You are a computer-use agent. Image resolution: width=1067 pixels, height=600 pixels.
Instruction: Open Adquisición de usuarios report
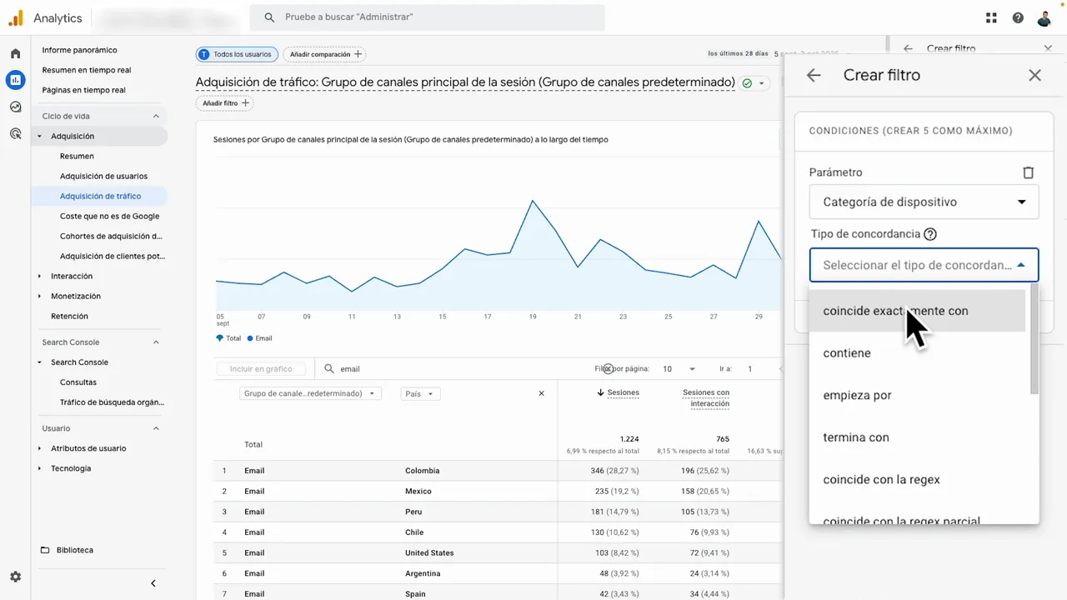[x=103, y=176]
